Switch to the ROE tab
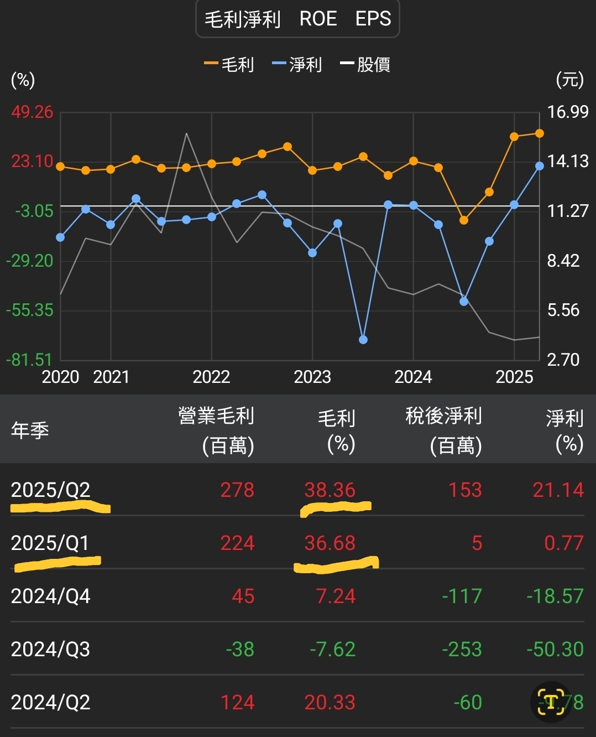The image size is (596, 737). (318, 19)
